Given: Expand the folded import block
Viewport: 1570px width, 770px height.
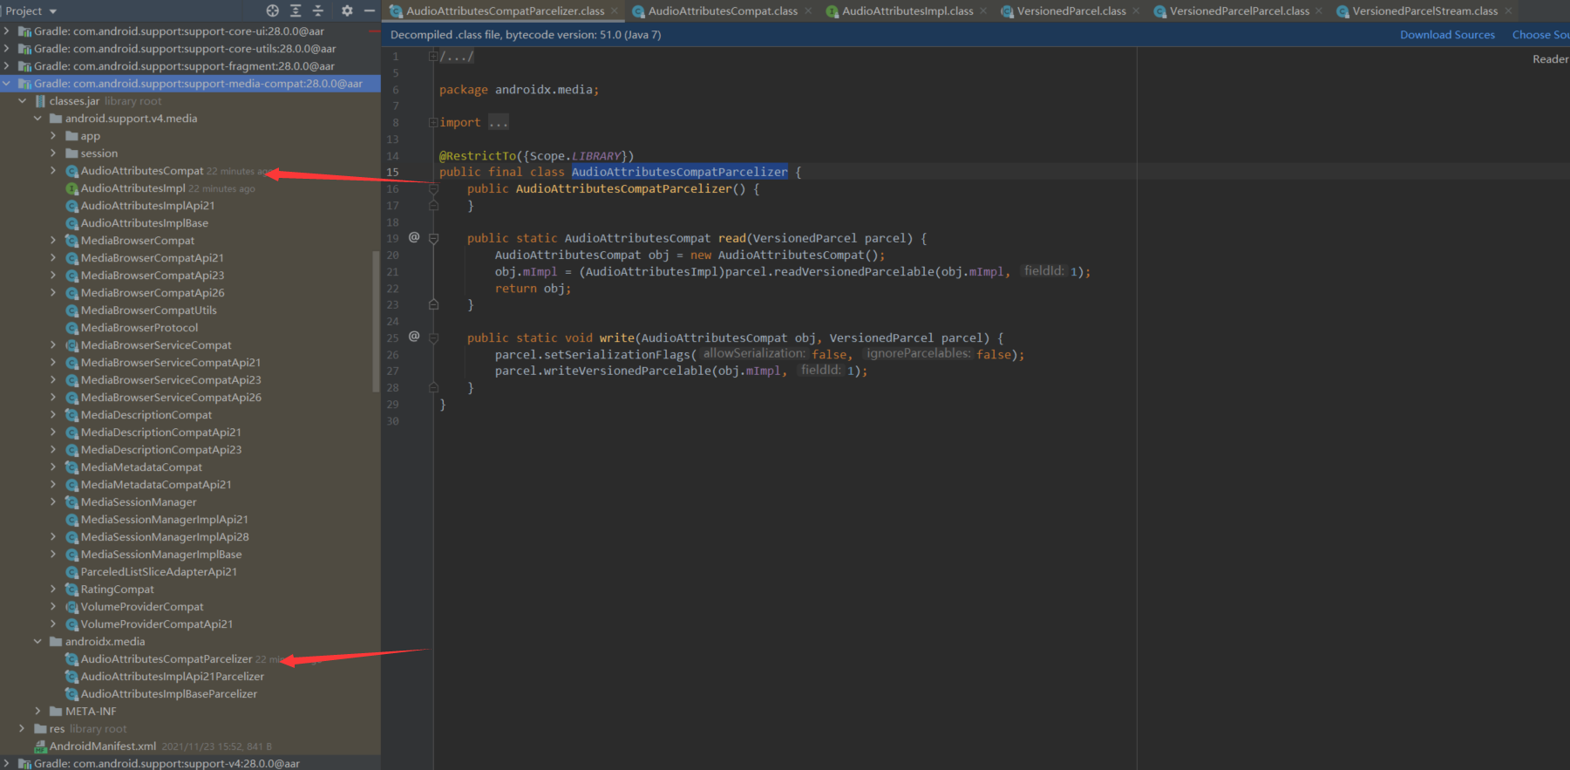Looking at the screenshot, I should pyautogui.click(x=433, y=123).
